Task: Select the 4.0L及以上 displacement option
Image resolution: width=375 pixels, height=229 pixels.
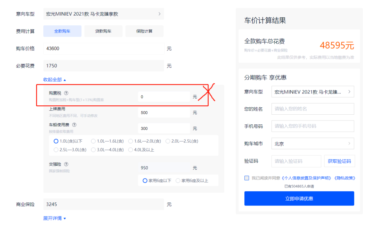Action: 141,150
